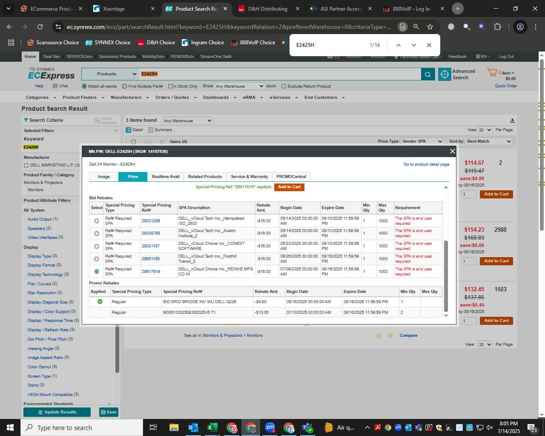Close the browser find bar

pos(429,45)
